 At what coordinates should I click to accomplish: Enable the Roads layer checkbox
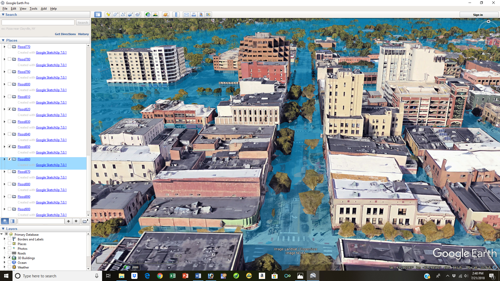coord(9,253)
